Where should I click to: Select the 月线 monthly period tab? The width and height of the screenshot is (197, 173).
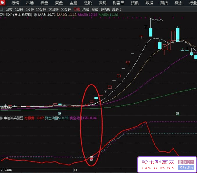95,9
